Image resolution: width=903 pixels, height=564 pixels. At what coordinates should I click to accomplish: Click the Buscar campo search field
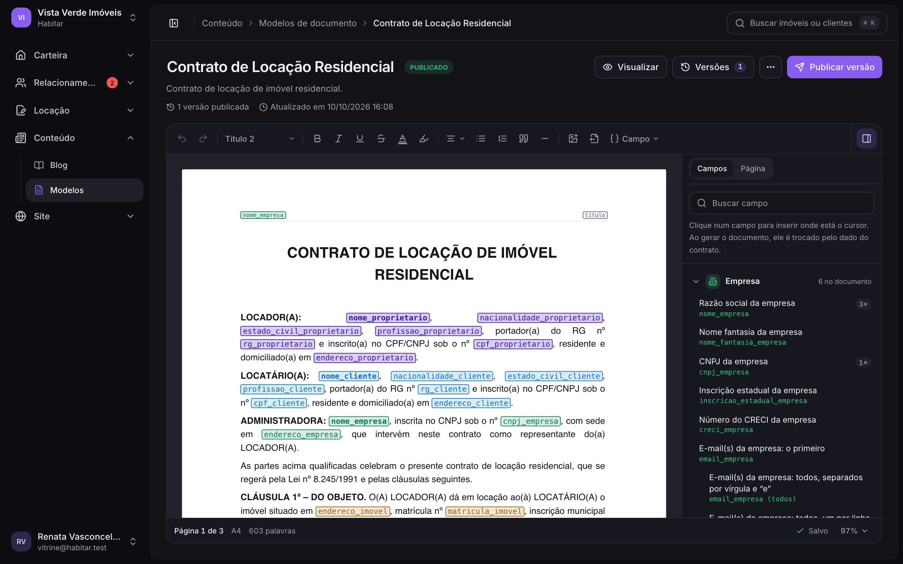pyautogui.click(x=781, y=203)
